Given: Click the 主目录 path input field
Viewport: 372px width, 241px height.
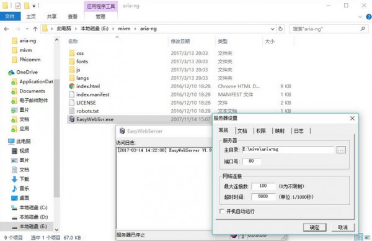Looking at the screenshot, I should [x=288, y=150].
